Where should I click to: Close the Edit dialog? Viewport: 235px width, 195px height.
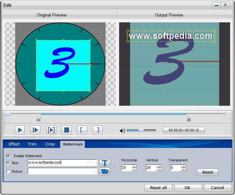[x=225, y=5]
